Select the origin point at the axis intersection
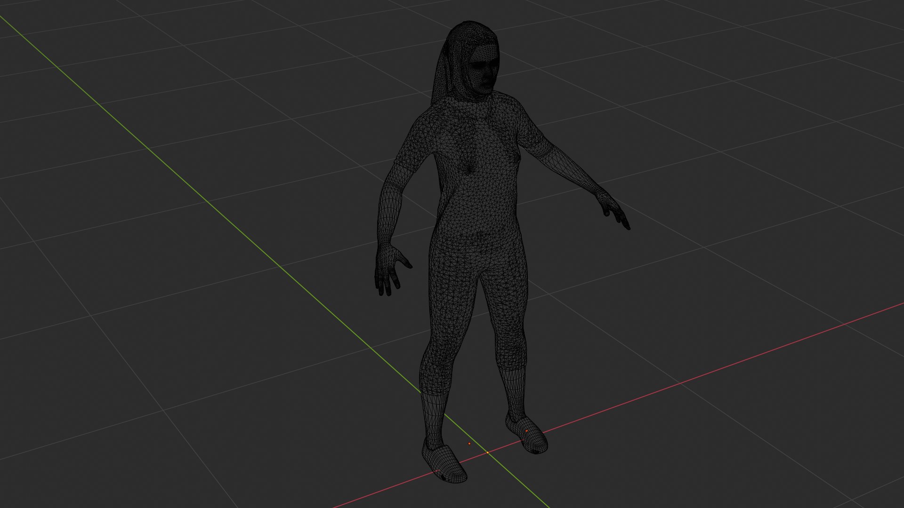Image resolution: width=904 pixels, height=508 pixels. (x=487, y=452)
